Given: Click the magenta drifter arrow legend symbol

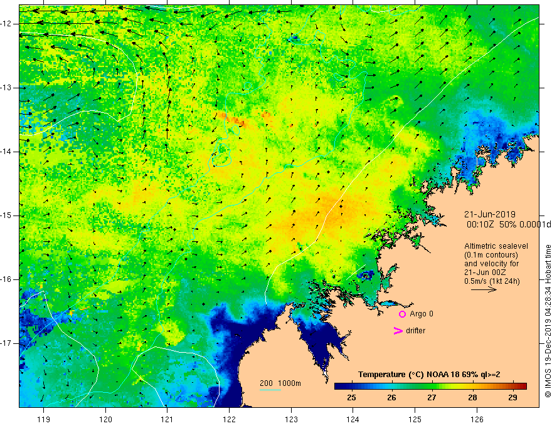Looking at the screenshot, I should coord(398,331).
